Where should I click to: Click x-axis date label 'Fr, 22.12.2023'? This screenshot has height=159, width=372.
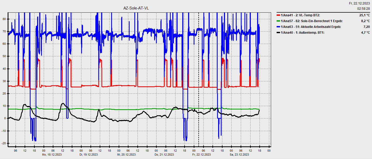(202, 155)
